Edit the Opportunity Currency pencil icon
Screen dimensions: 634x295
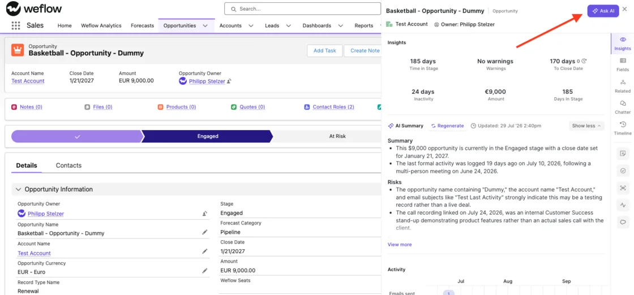[x=205, y=270]
